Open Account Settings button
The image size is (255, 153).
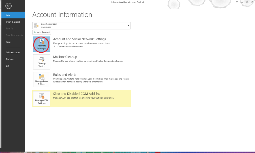point(42,44)
